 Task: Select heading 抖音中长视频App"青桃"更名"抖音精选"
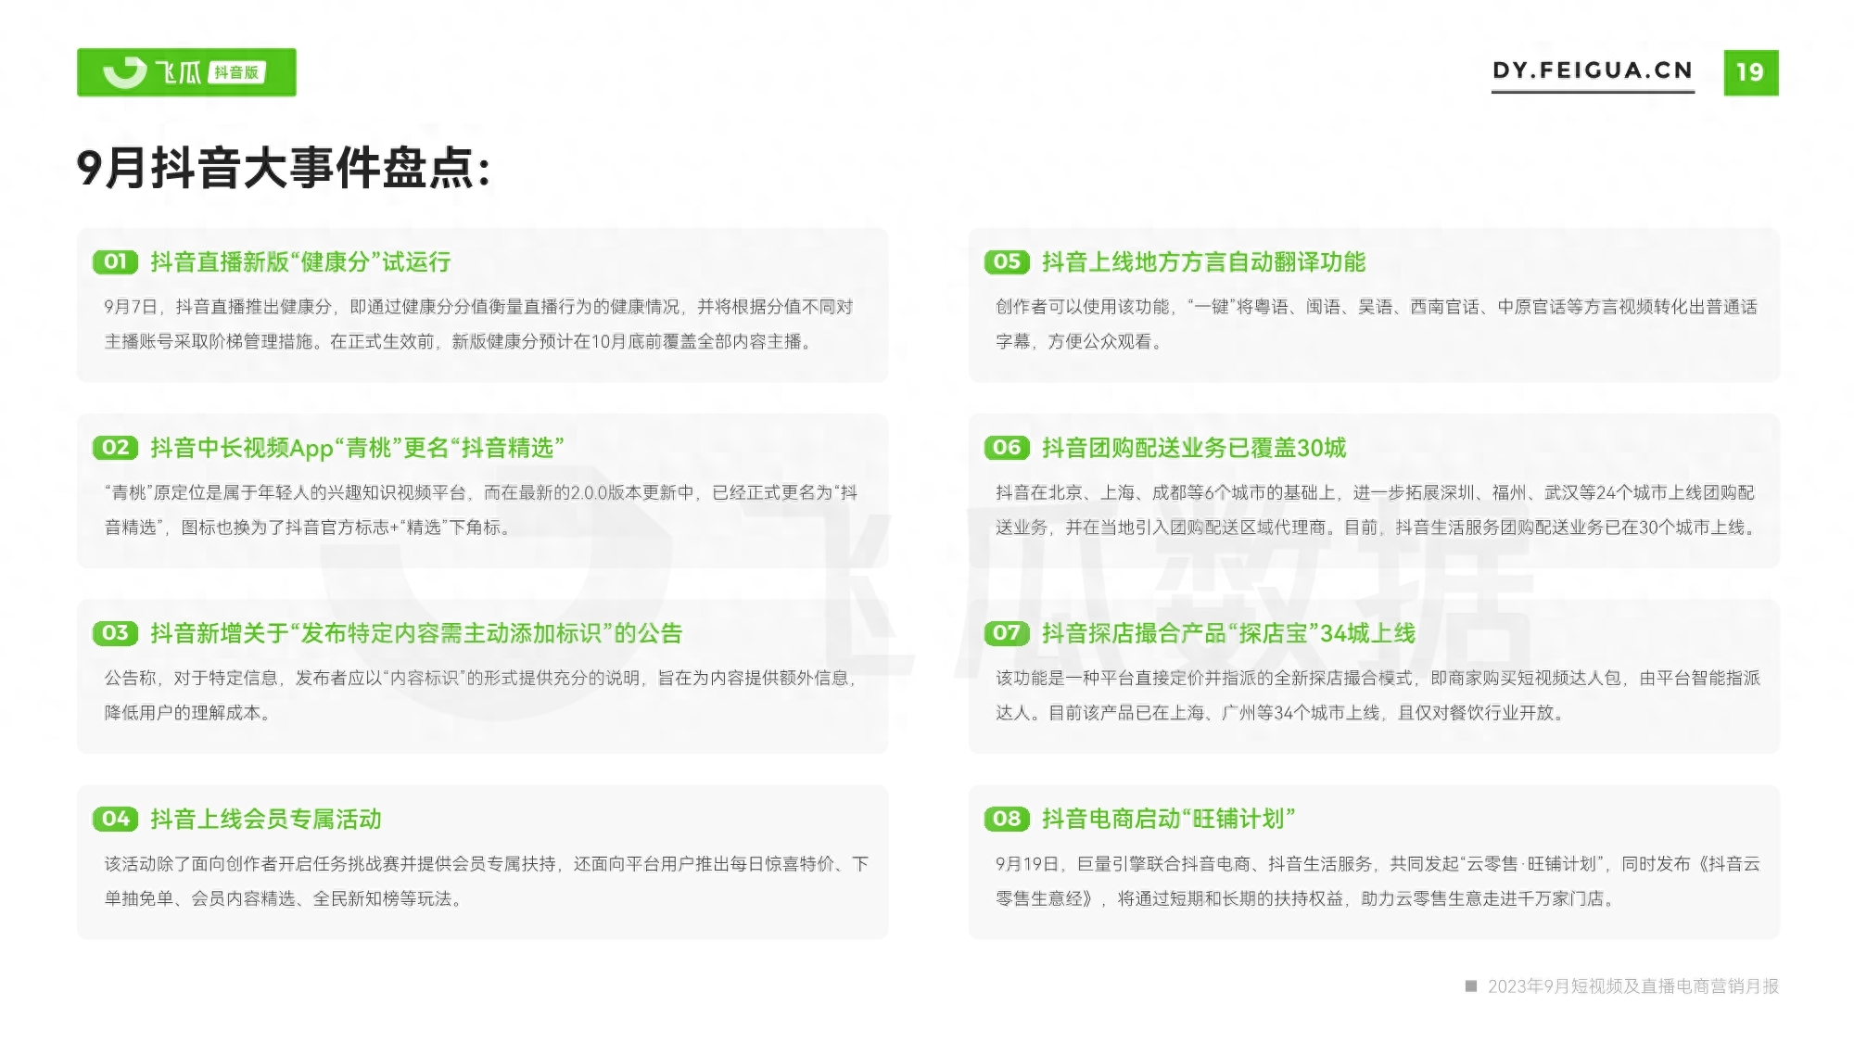tap(358, 448)
